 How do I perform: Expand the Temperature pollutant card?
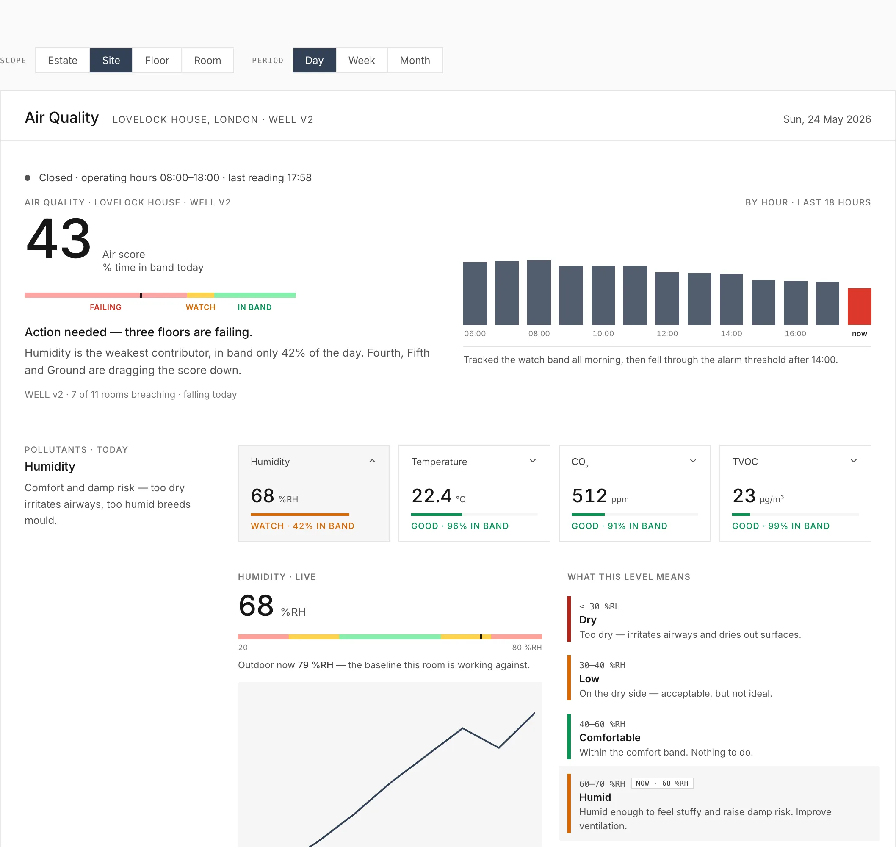coord(533,461)
